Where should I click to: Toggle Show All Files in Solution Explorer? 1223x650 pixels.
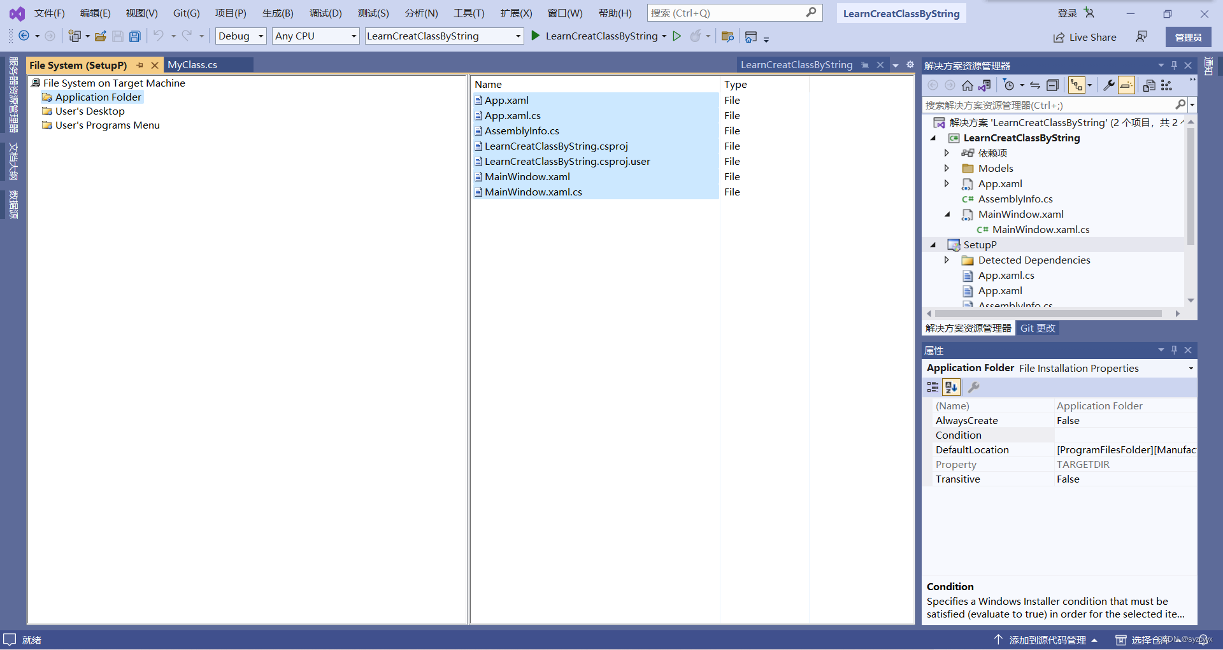click(x=1076, y=85)
